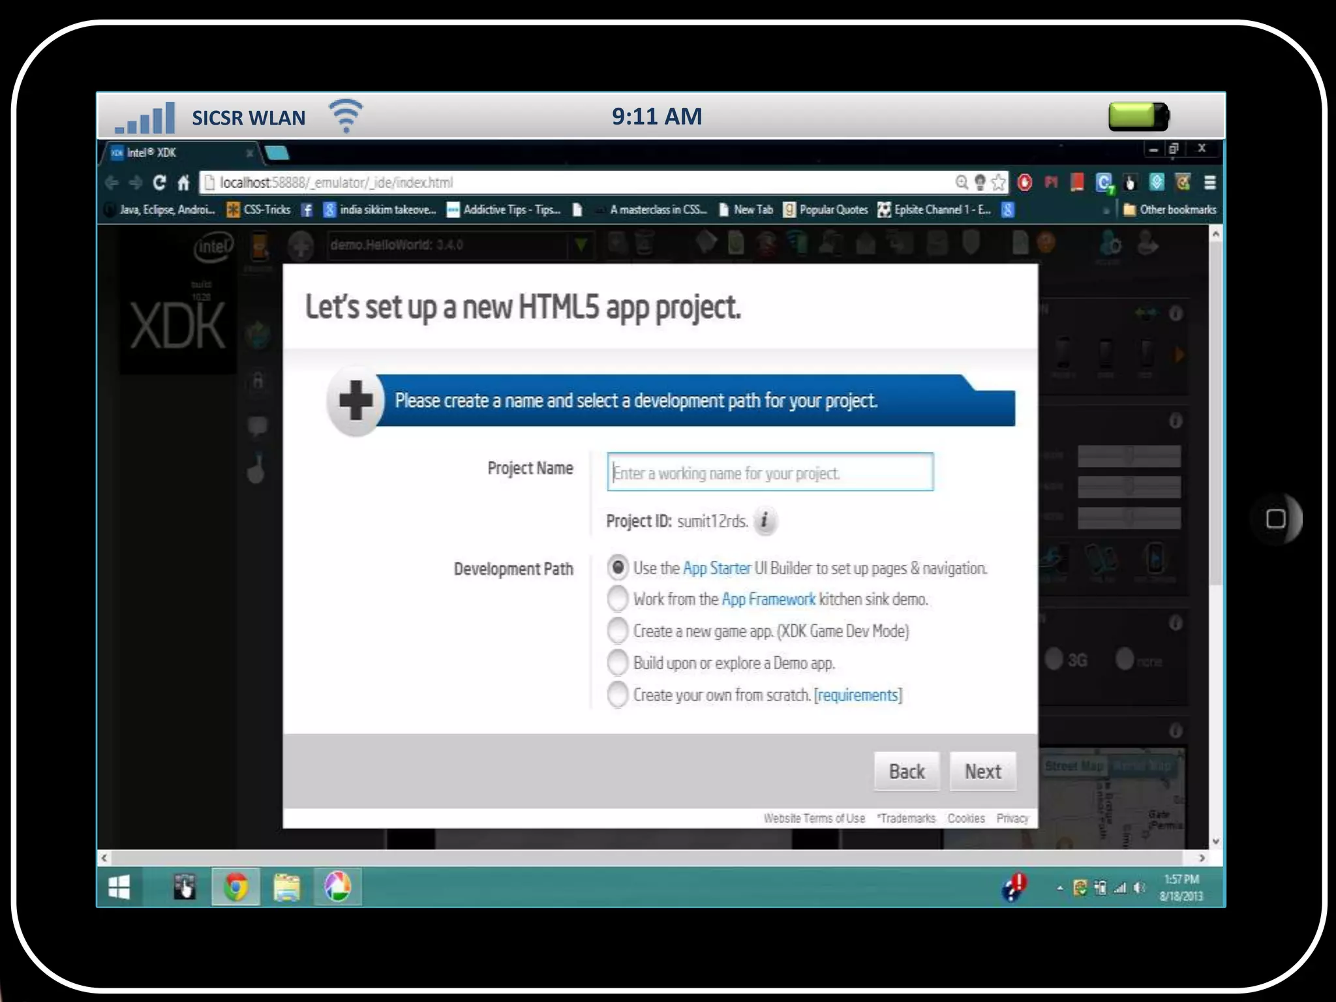Show hidden system tray icons arrow
1336x1002 pixels.
(1059, 888)
